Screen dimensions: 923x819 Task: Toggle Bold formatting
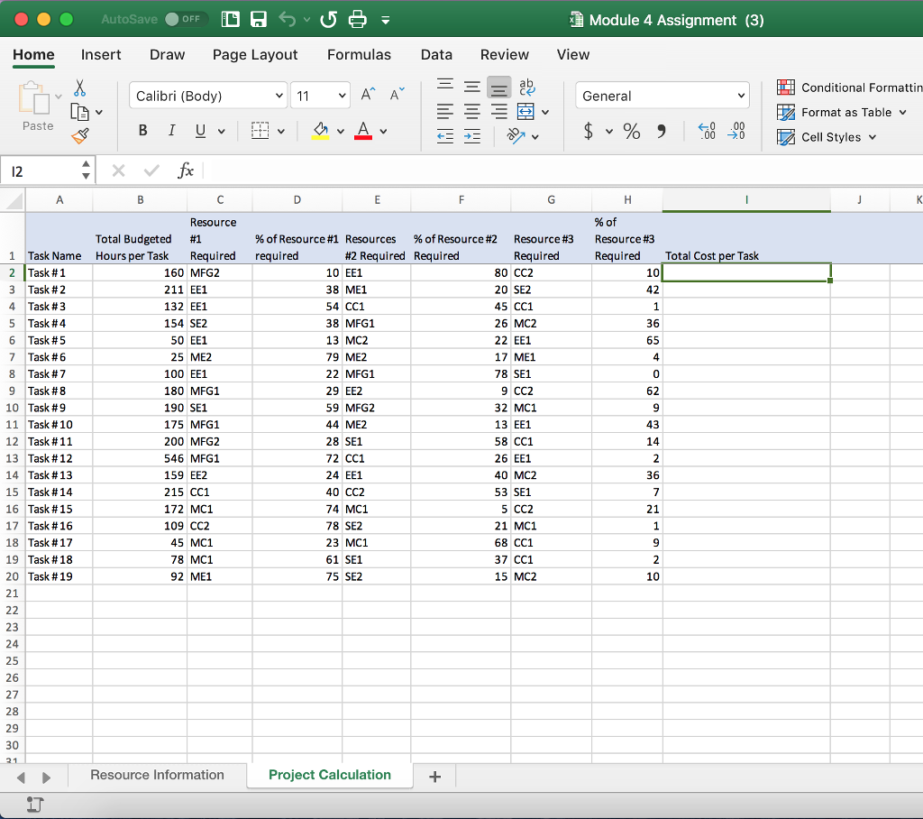[x=143, y=132]
